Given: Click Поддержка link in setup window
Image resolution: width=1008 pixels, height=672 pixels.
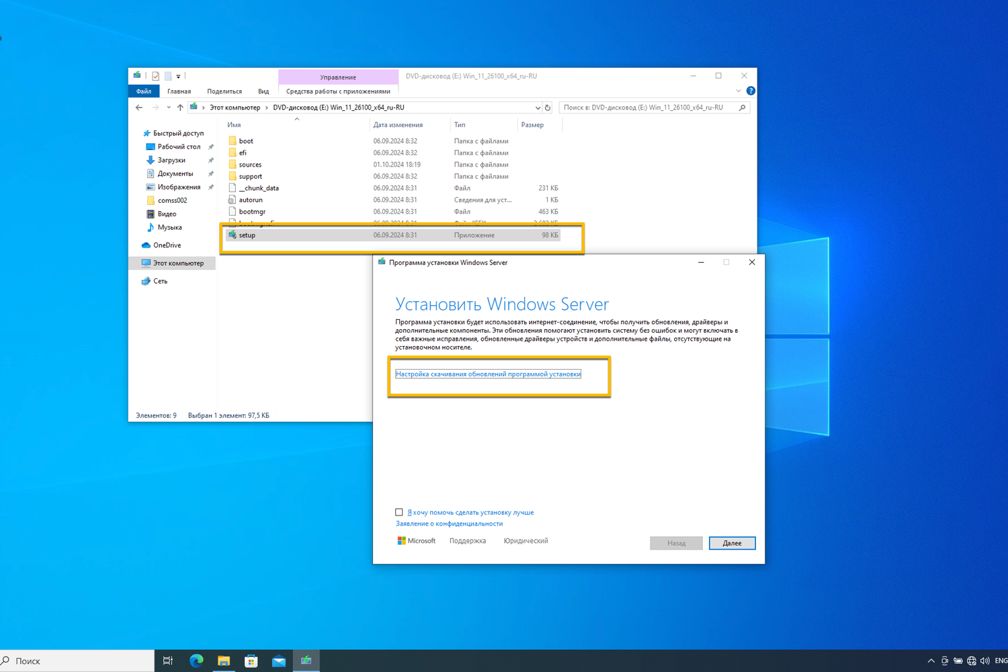Looking at the screenshot, I should coord(467,541).
